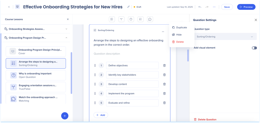260x123 pixels.
Task: Click the multiple choice question icon in toolbar
Action: 112,19
